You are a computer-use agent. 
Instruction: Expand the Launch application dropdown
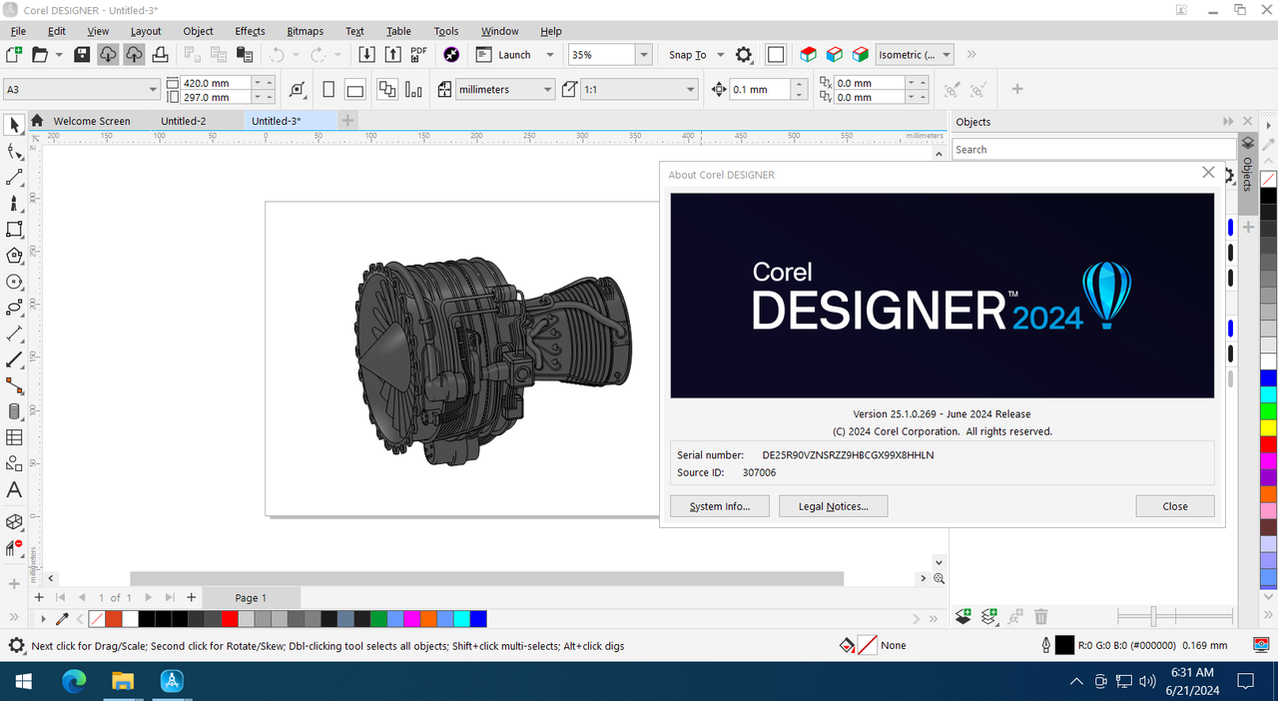click(549, 55)
